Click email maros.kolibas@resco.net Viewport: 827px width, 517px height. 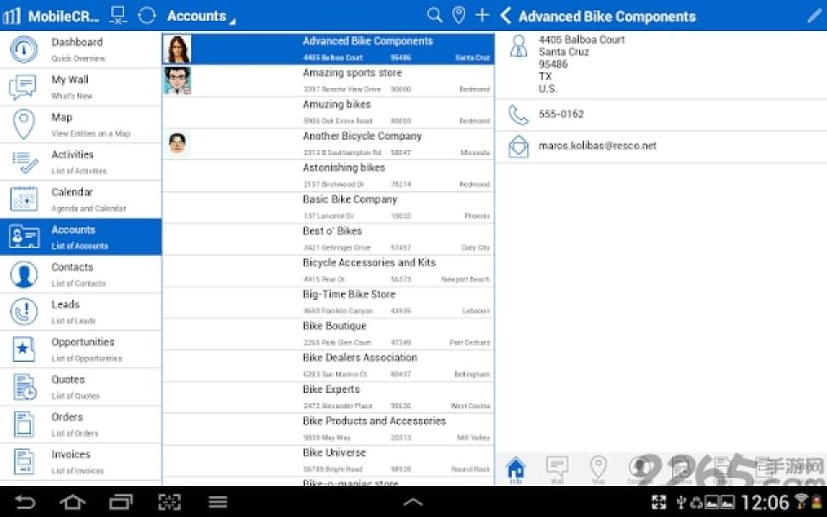tap(597, 146)
